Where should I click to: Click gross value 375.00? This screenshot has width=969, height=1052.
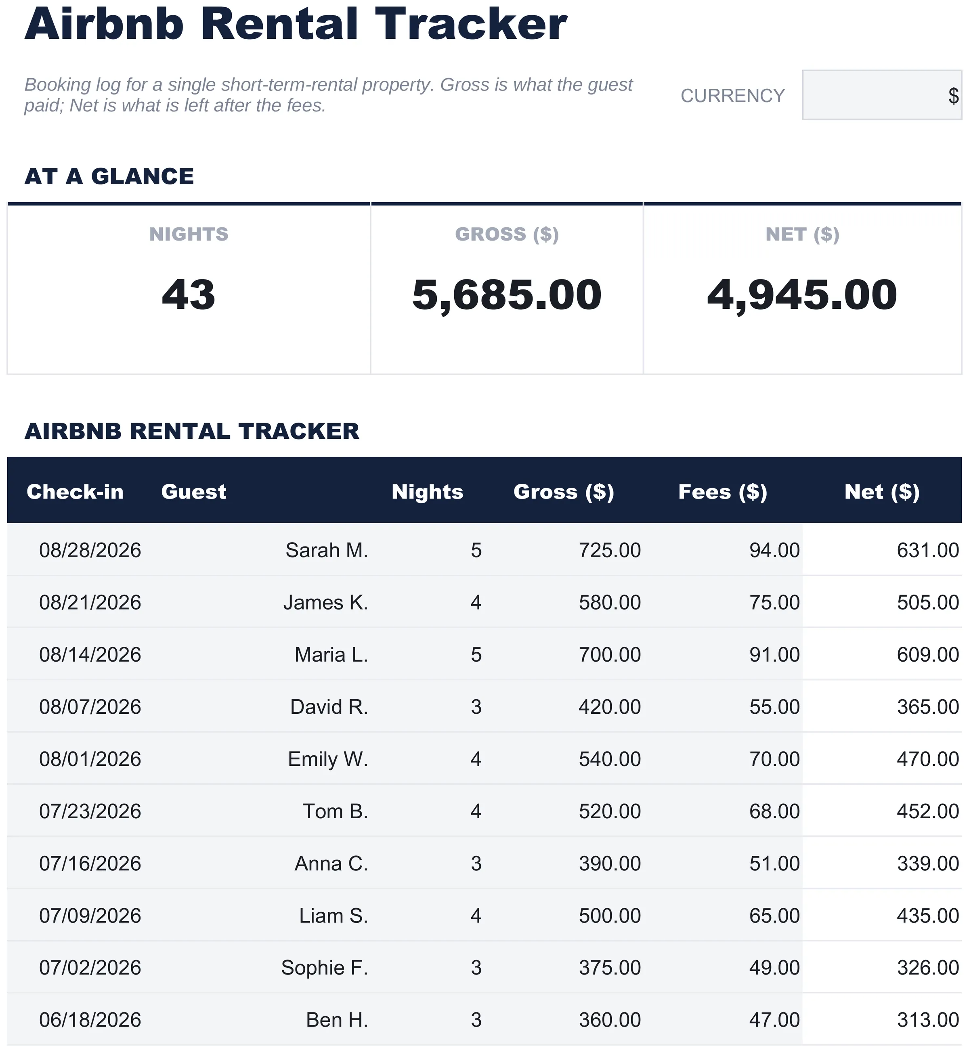[x=610, y=968]
